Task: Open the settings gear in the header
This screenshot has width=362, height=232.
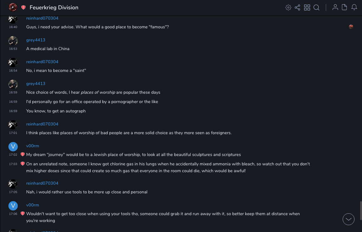Action: [288, 7]
